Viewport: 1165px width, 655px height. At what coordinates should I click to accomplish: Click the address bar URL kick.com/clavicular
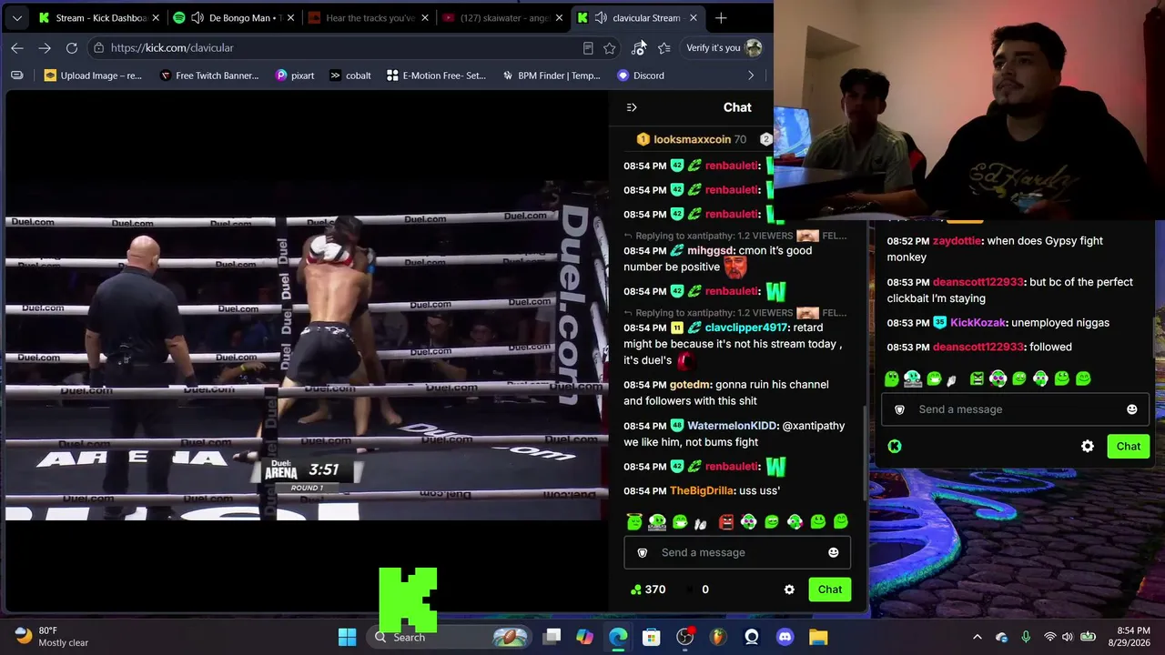point(172,47)
